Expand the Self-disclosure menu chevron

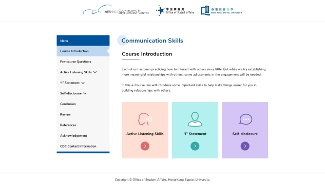coord(85,93)
